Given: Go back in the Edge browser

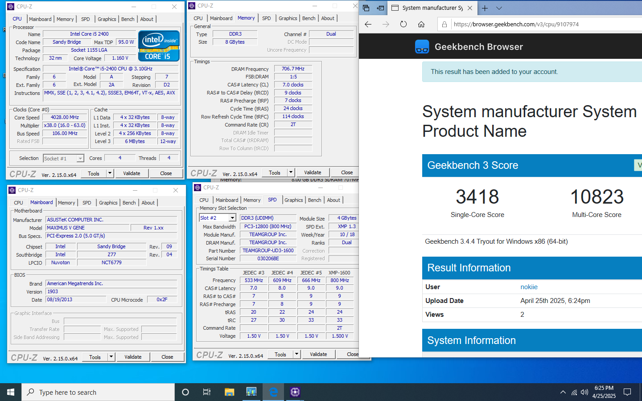Looking at the screenshot, I should pos(368,25).
